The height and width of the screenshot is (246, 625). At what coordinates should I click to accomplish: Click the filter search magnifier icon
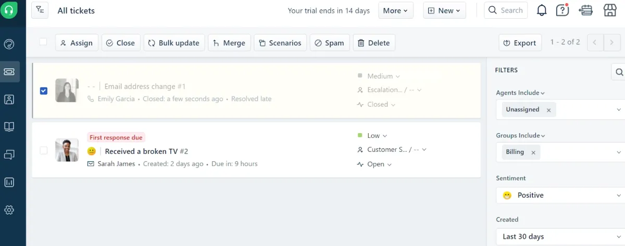[619, 72]
